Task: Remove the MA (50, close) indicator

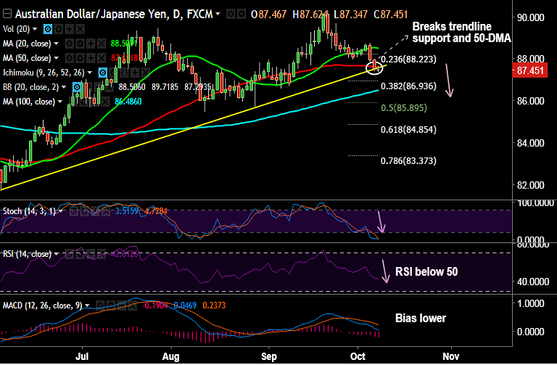Action: pyautogui.click(x=102, y=58)
